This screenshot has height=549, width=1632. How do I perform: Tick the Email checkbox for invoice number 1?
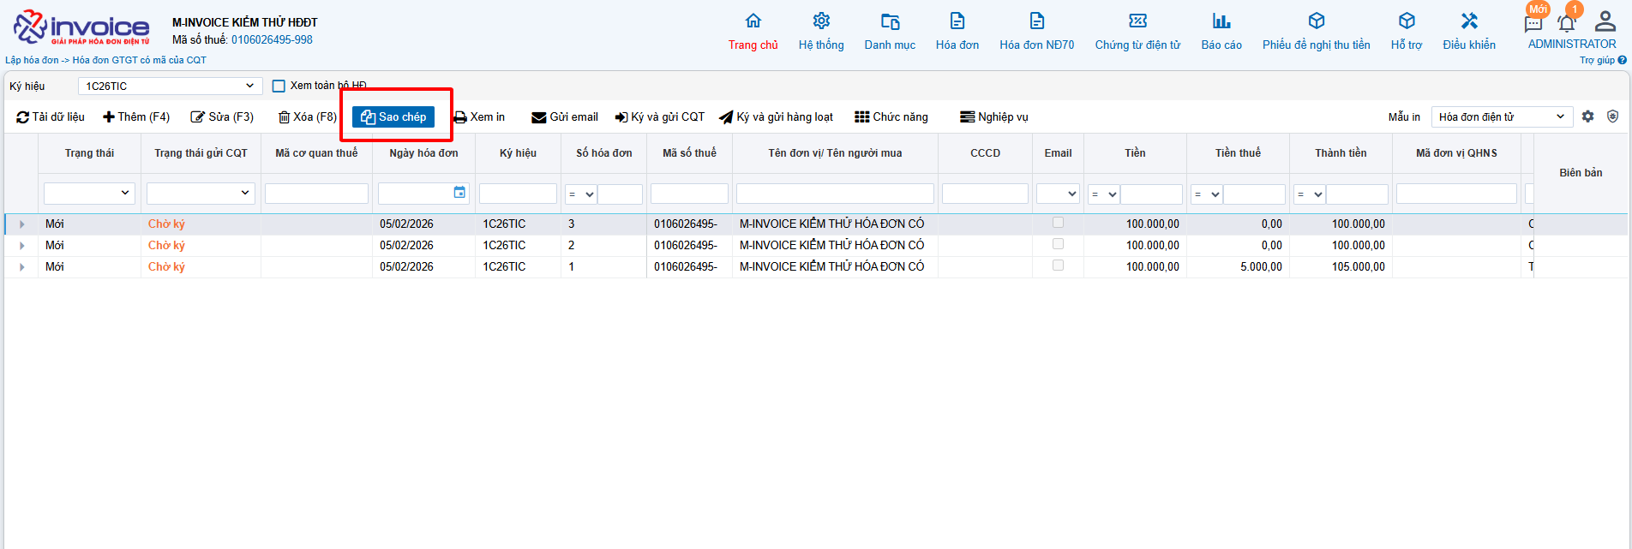tap(1058, 266)
